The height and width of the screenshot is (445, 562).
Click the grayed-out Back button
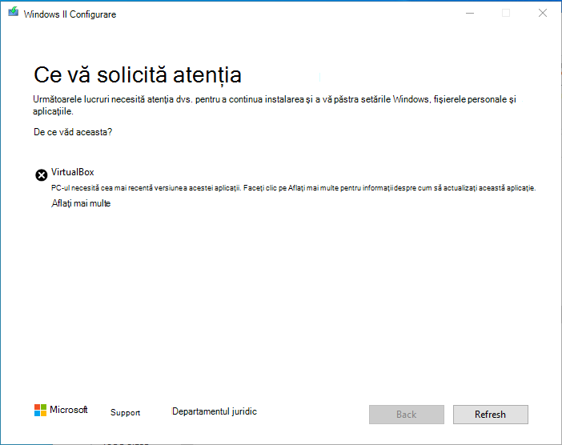[407, 415]
